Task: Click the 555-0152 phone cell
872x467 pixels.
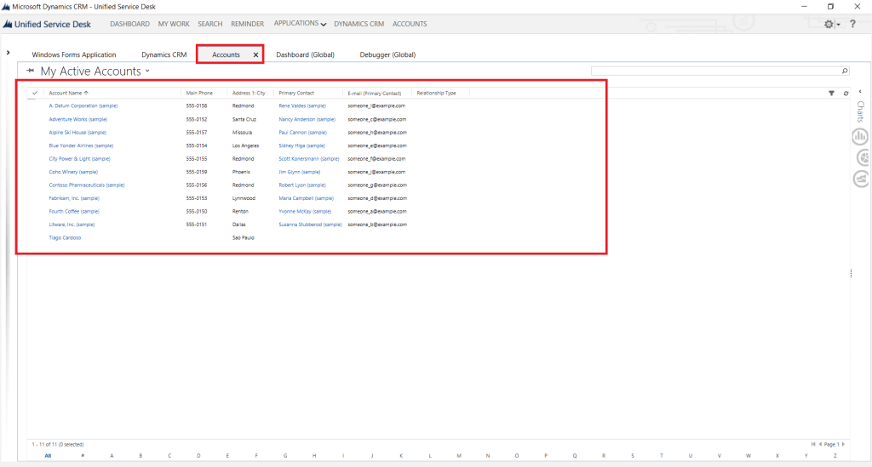Action: point(197,119)
